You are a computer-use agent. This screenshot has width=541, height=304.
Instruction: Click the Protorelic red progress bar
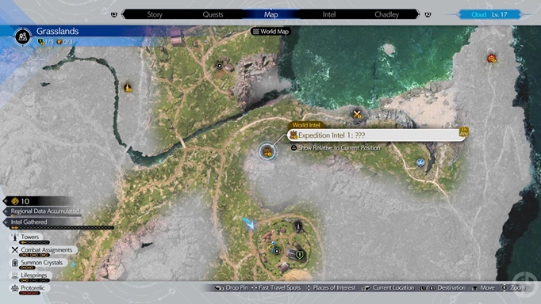[29, 294]
